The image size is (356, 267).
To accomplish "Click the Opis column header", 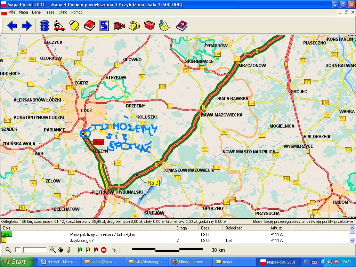I will pyautogui.click(x=87, y=228).
